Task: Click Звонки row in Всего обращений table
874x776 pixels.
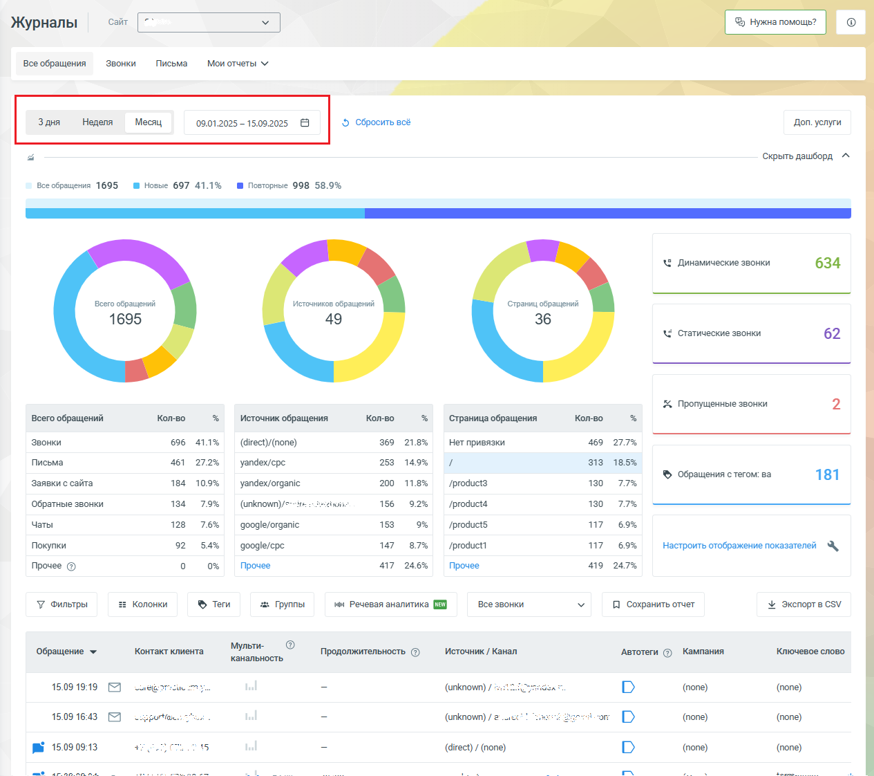Action: (125, 443)
